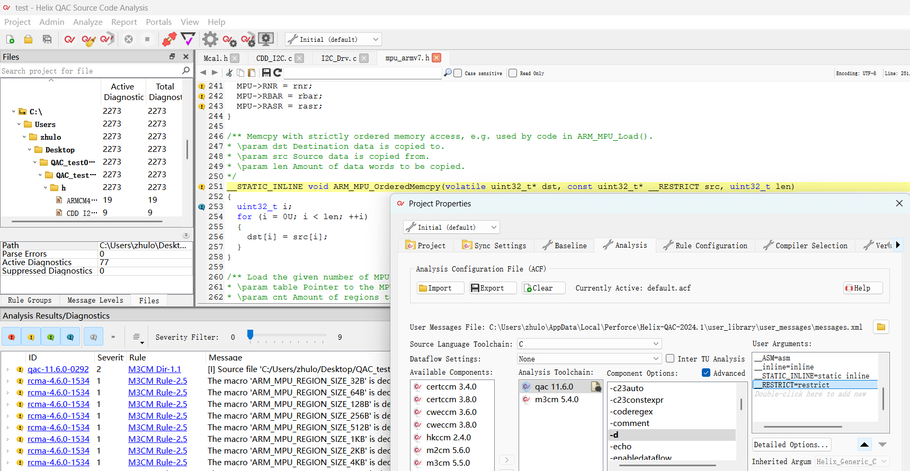Click the save all stacked disks icon

point(47,39)
